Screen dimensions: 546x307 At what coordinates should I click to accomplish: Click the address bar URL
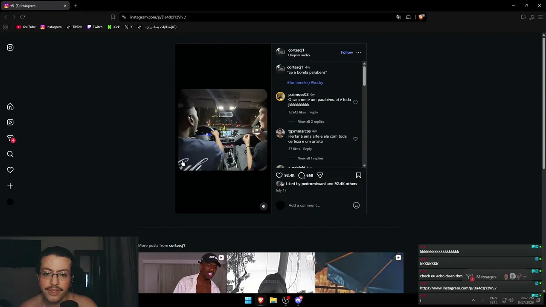(158, 17)
